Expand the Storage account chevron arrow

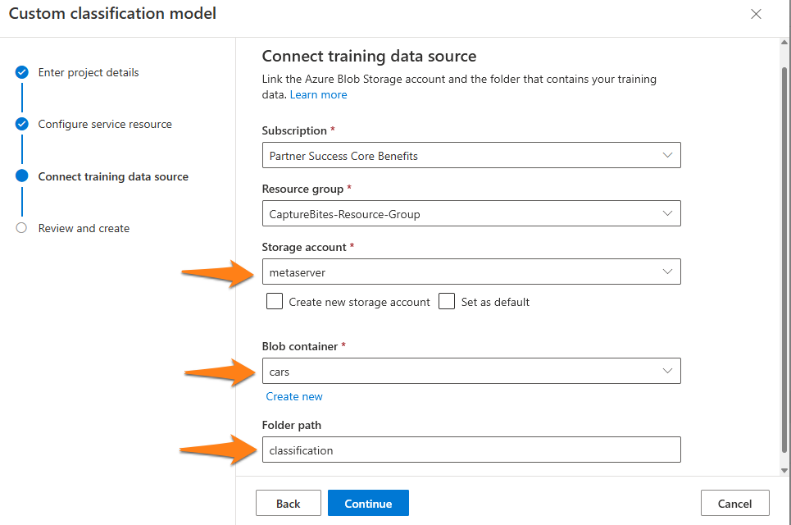point(667,272)
